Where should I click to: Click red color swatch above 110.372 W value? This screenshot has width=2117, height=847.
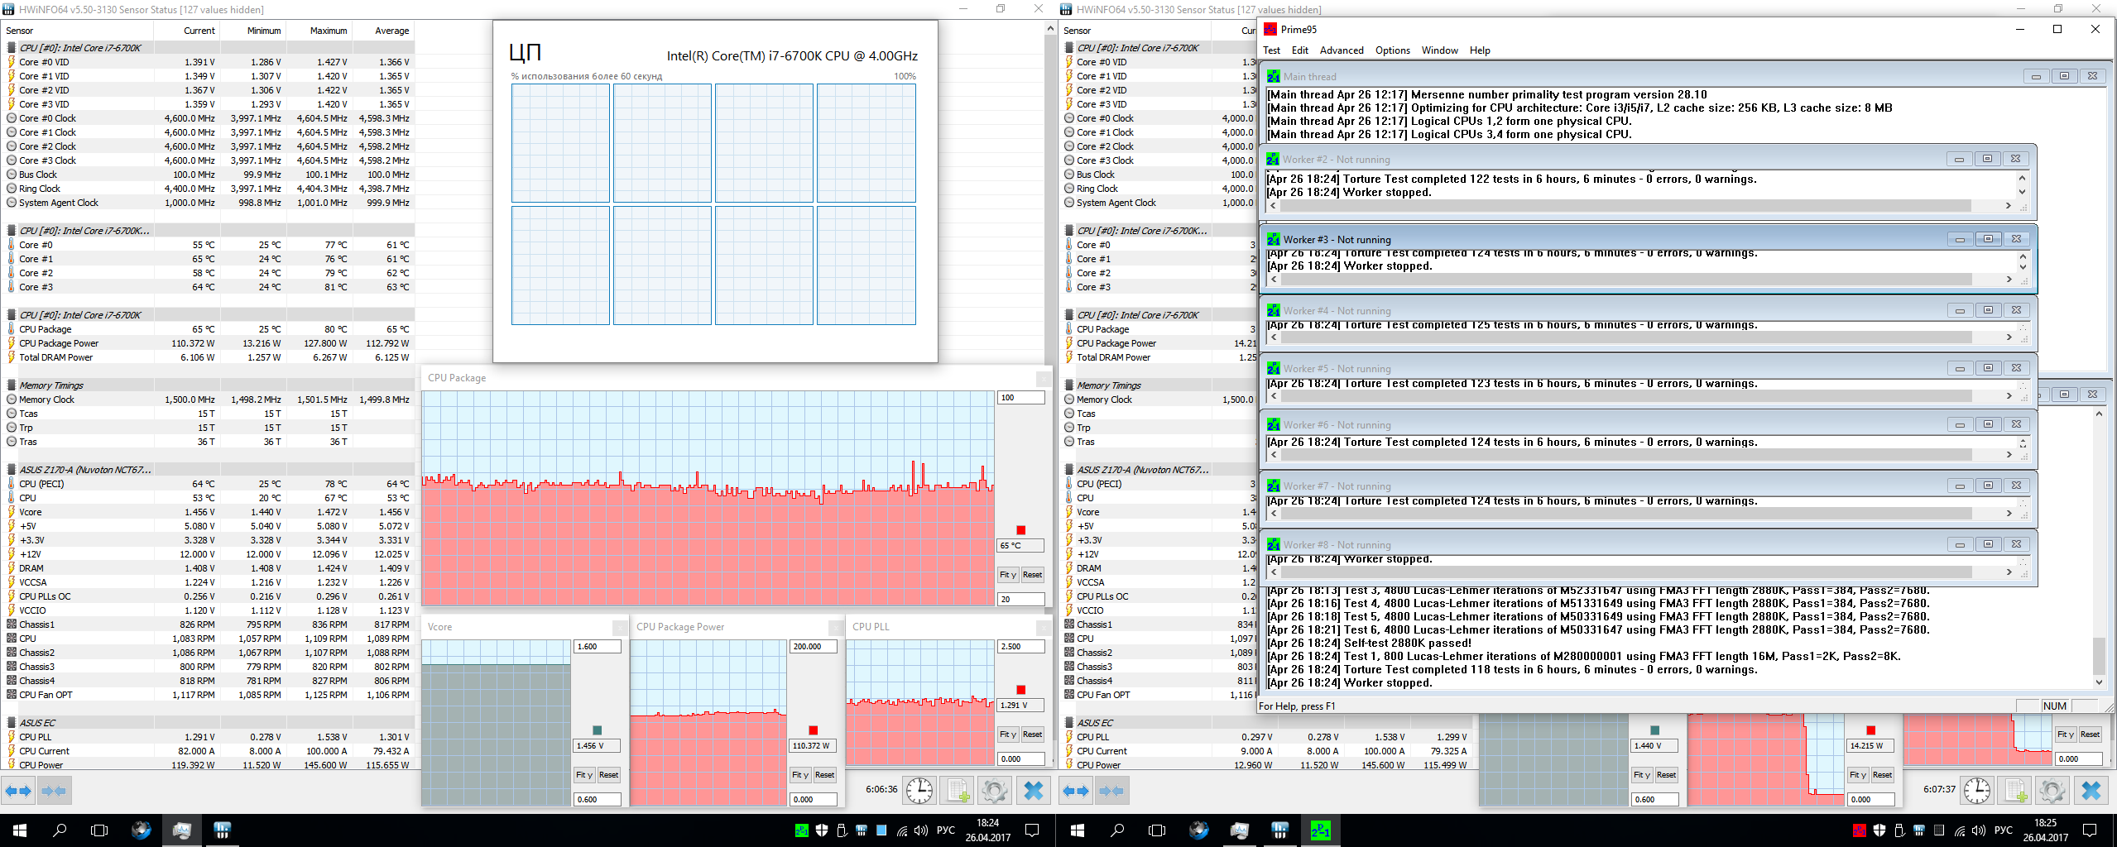pos(814,730)
